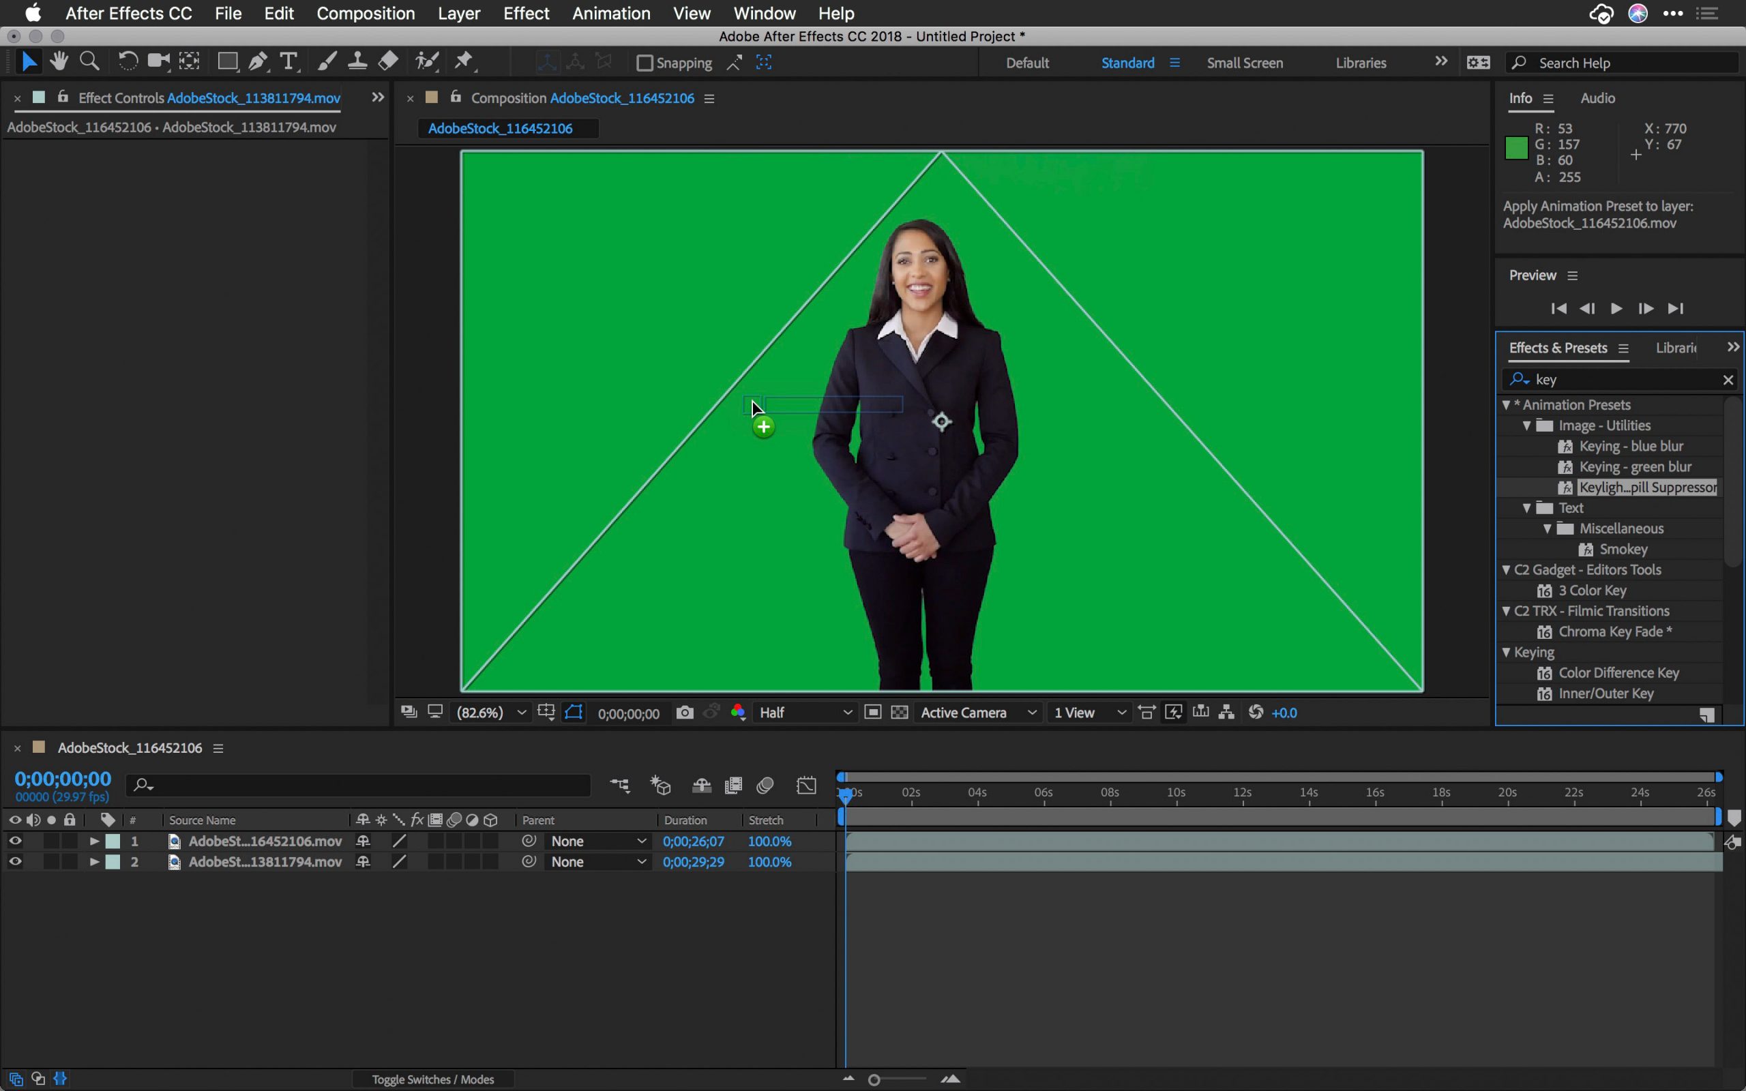Click the Composition Mini-Flowchart icon in timeline
Viewport: 1746px width, 1091px height.
click(620, 785)
